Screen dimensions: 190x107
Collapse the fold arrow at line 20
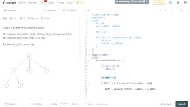click(88, 66)
